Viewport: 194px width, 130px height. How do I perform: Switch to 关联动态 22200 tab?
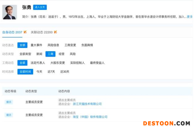pos(41,32)
